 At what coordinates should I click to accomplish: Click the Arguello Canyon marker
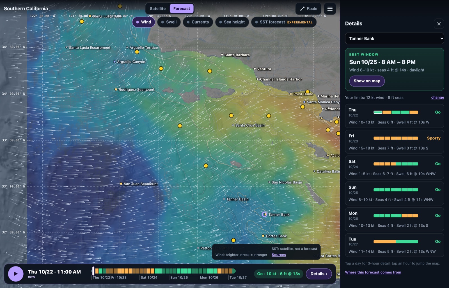pyautogui.click(x=114, y=62)
